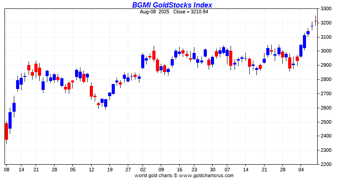The height and width of the screenshot is (178, 344).
Task: Click the BGMI GoldStocks Index title
Action: pos(172,5)
